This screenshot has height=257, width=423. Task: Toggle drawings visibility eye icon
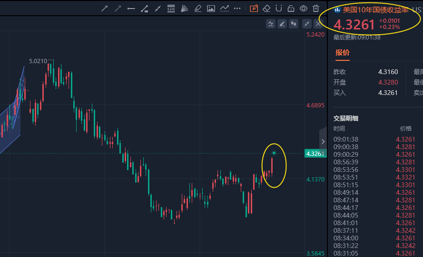click(304, 9)
